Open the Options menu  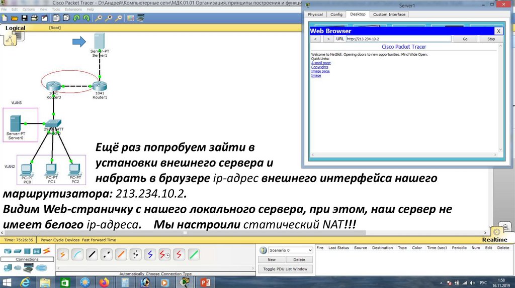point(29,10)
